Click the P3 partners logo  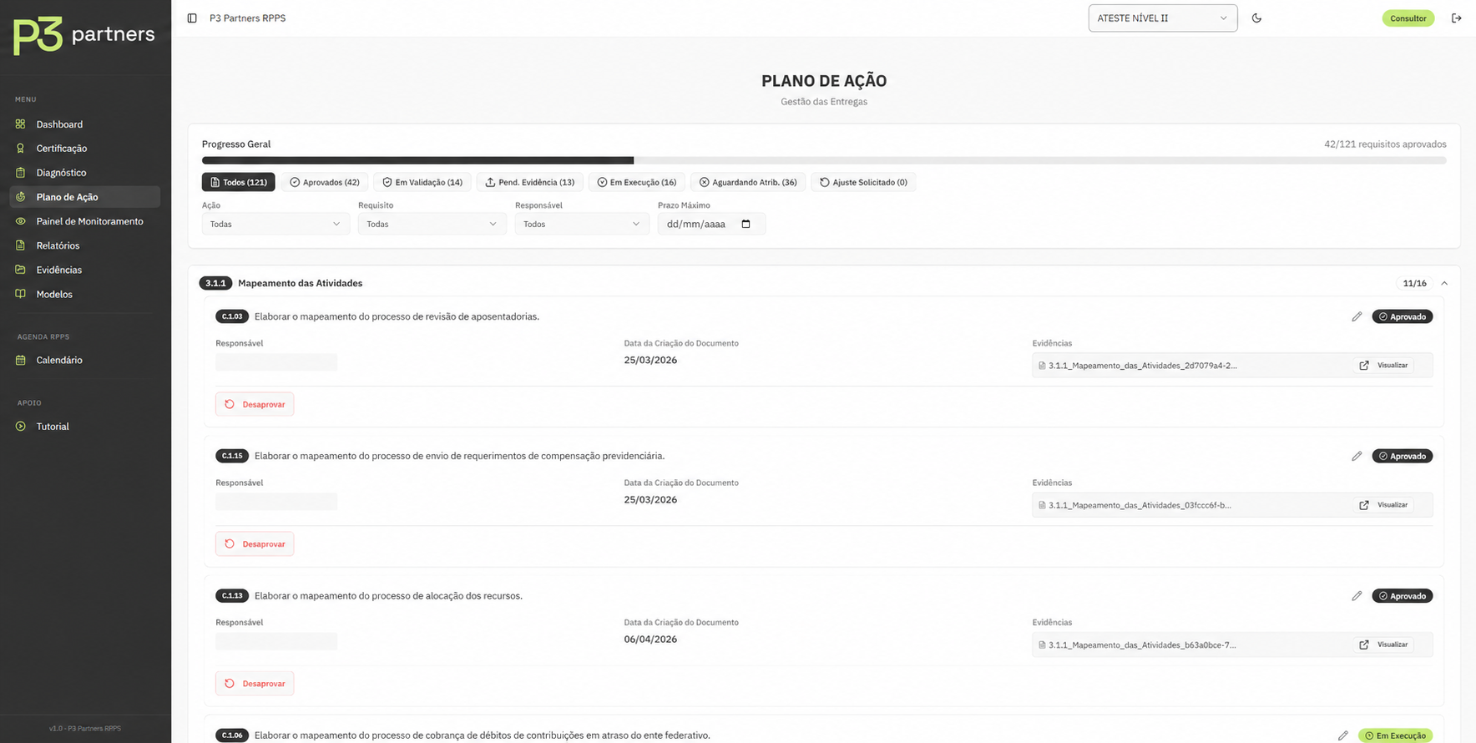point(84,35)
